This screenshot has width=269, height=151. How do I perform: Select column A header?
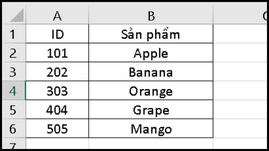click(57, 15)
